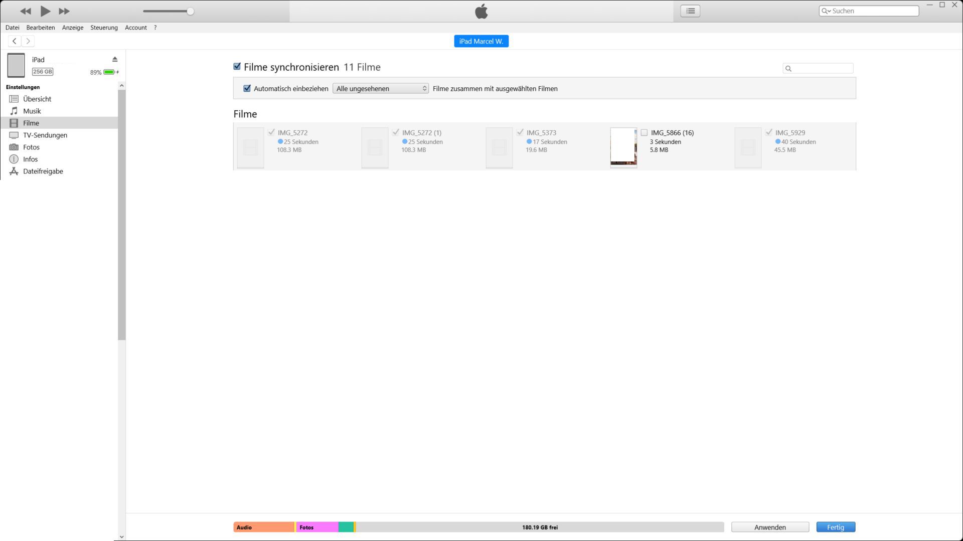Open the list view icon in the toolbar

click(690, 11)
